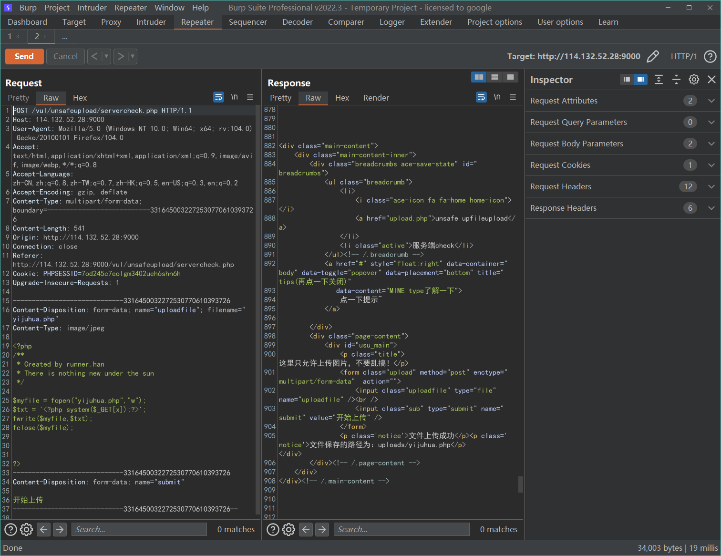Edit the target with the pencil icon

pos(653,56)
